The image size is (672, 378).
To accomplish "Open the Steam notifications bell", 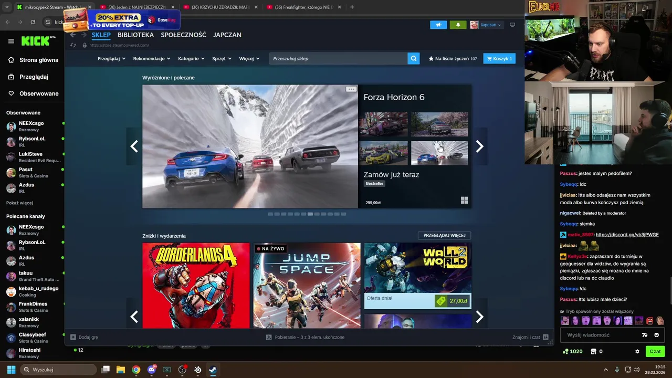I will [x=458, y=25].
